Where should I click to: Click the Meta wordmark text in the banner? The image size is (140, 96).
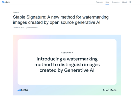click(25, 90)
